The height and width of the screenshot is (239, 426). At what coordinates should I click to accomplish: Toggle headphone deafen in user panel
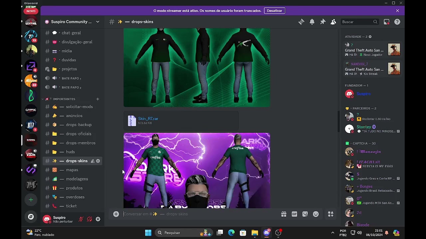pos(89,219)
